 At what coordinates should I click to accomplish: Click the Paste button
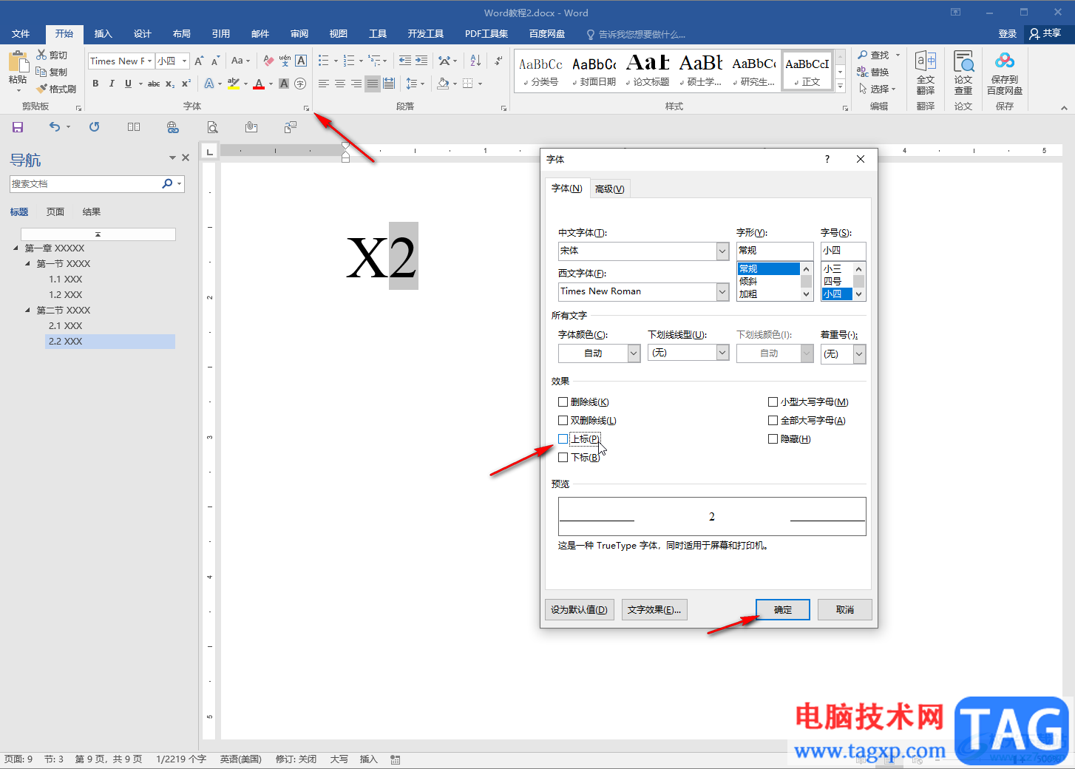coord(18,70)
